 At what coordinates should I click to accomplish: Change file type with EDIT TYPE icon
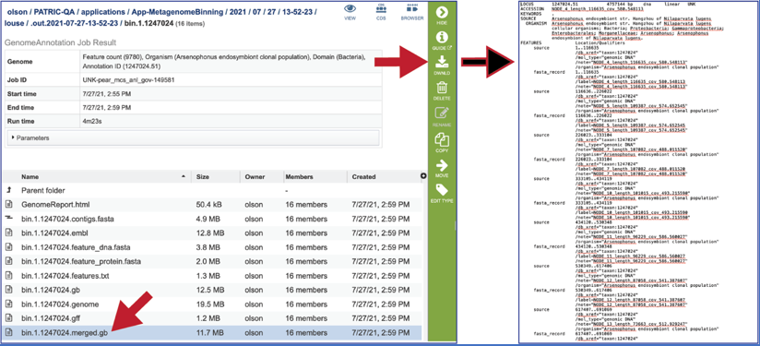442,190
